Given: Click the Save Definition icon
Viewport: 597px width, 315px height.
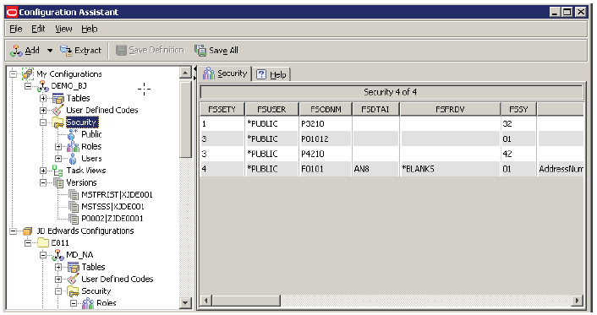Looking at the screenshot, I should point(121,51).
